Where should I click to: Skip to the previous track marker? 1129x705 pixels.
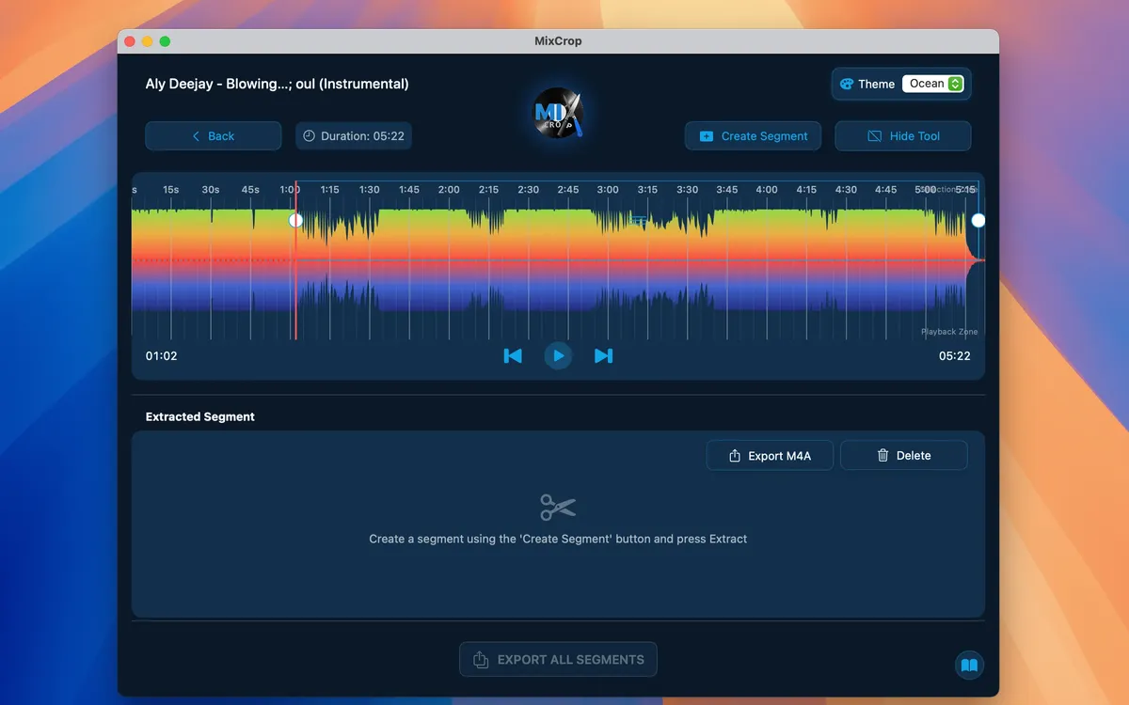click(513, 355)
